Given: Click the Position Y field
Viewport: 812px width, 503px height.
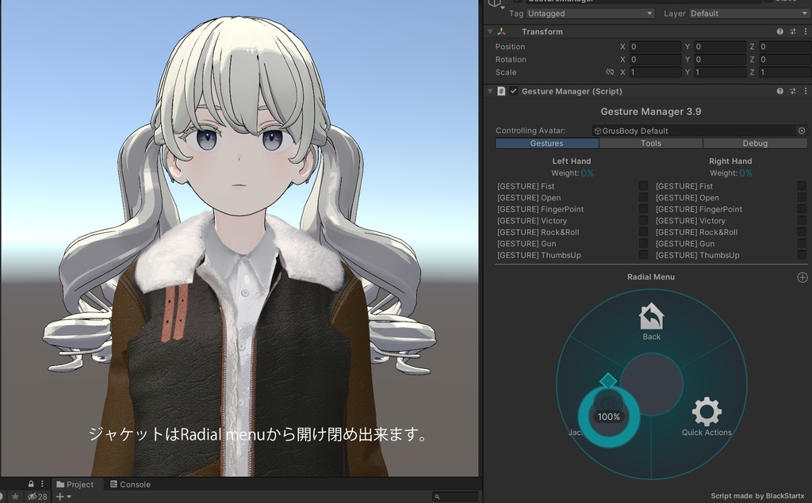Looking at the screenshot, I should tap(720, 47).
